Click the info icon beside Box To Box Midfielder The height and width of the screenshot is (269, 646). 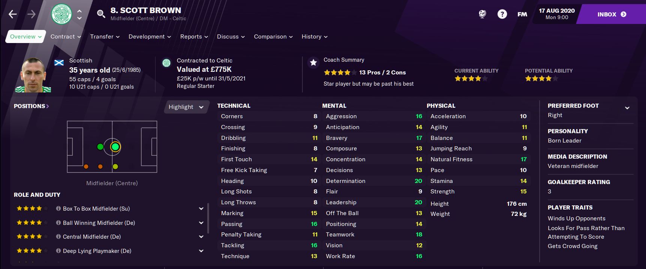pyautogui.click(x=58, y=208)
